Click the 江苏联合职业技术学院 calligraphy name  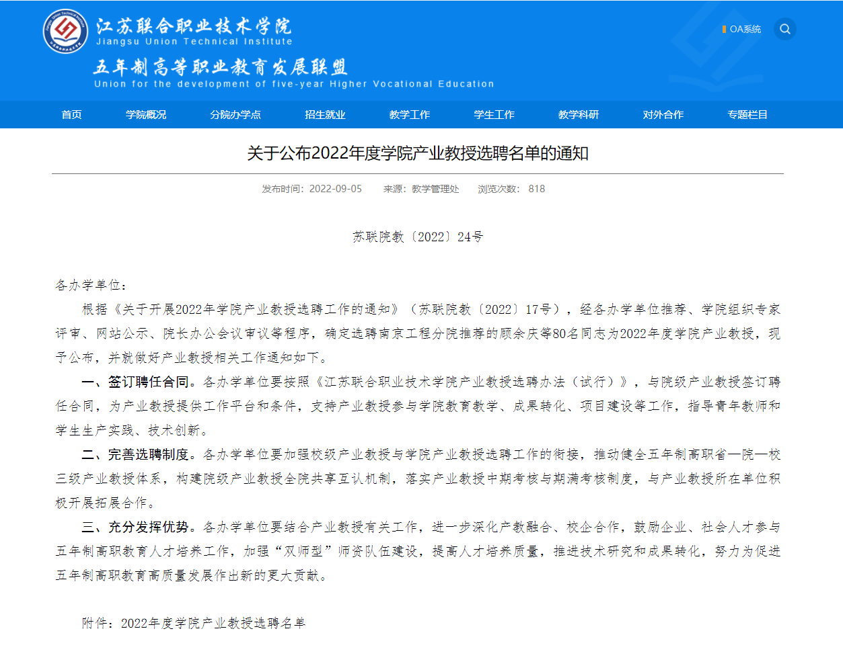click(194, 26)
